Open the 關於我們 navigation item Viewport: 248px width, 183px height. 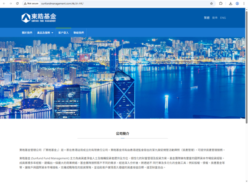point(27,32)
